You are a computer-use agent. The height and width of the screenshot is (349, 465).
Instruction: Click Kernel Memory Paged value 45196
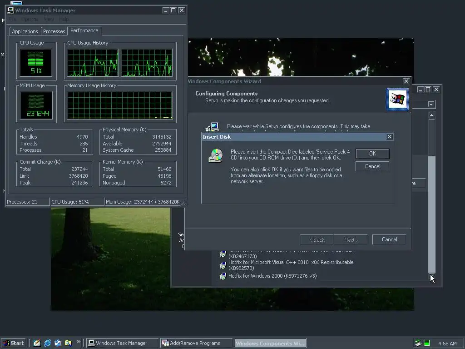pyautogui.click(x=164, y=176)
